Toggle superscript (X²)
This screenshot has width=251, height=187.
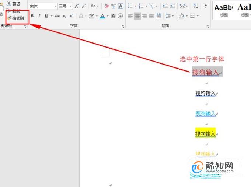point(71,16)
